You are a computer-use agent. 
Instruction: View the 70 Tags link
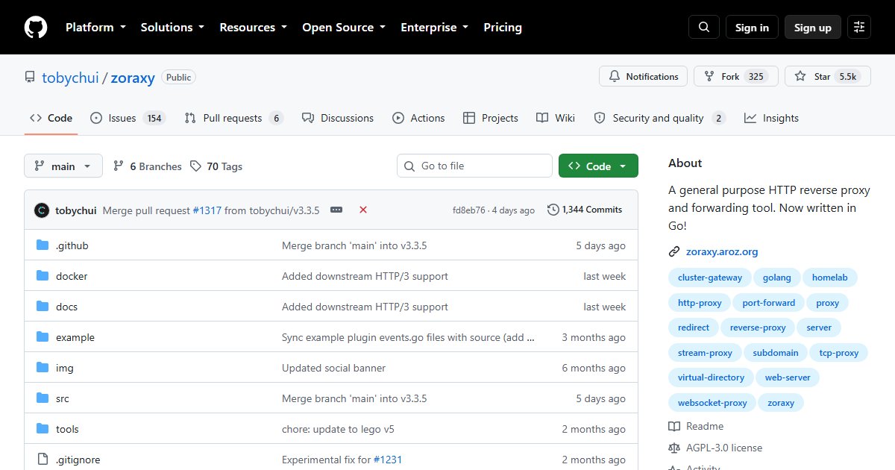pos(216,166)
